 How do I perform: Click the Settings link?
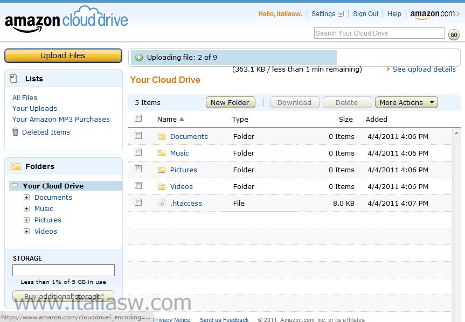pos(323,14)
